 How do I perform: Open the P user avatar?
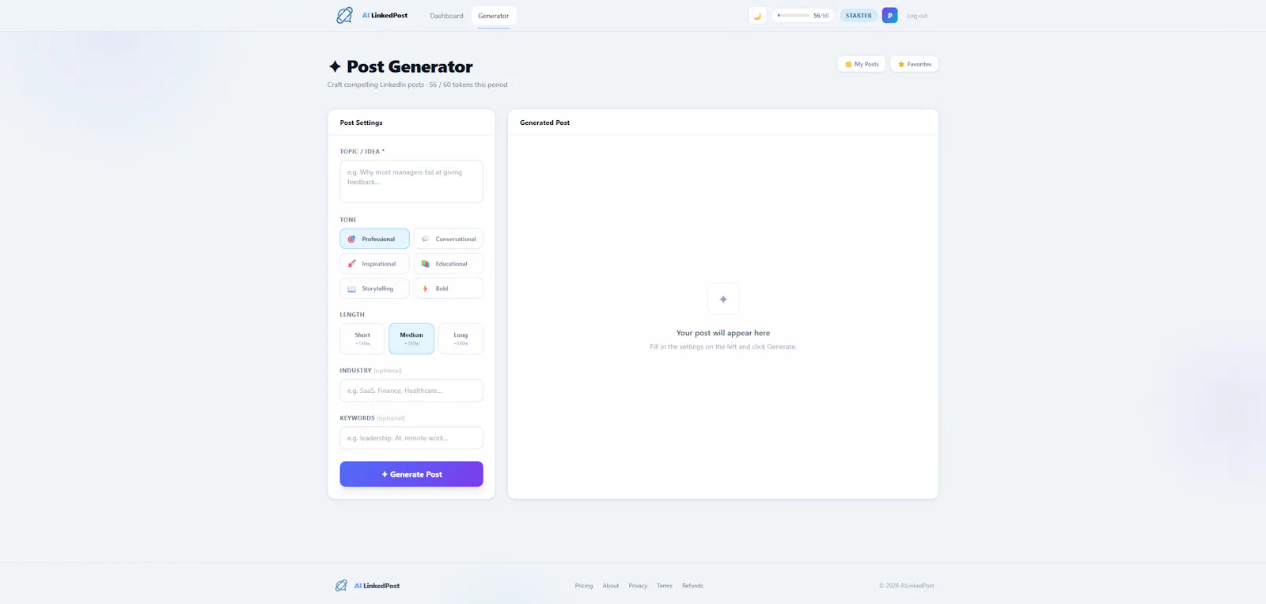889,16
